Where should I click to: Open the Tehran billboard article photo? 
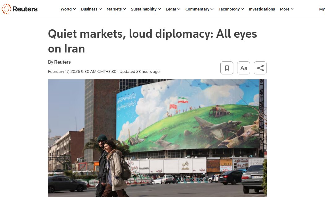coord(157,138)
